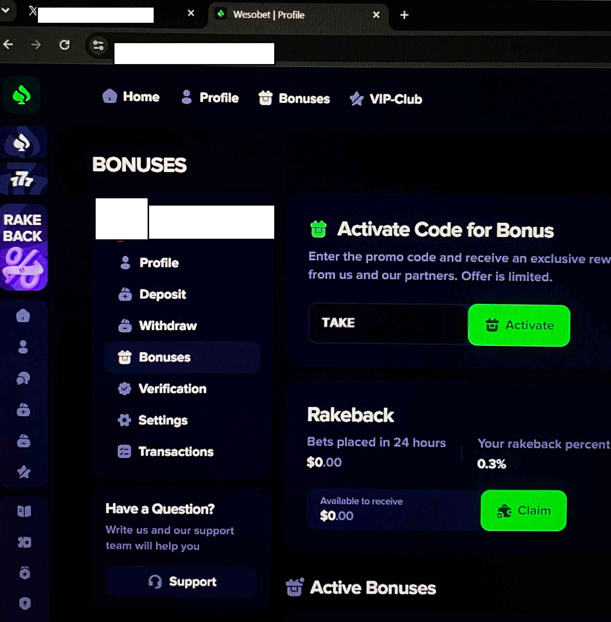Screen dimensions: 611x622
Task: Reload the page with the refresh icon
Action: (64, 45)
